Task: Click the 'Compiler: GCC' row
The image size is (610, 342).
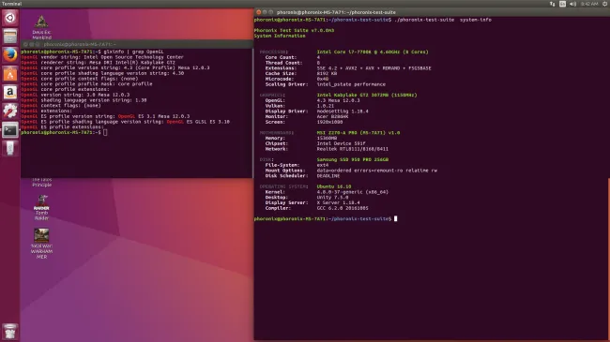Action: (x=316, y=208)
